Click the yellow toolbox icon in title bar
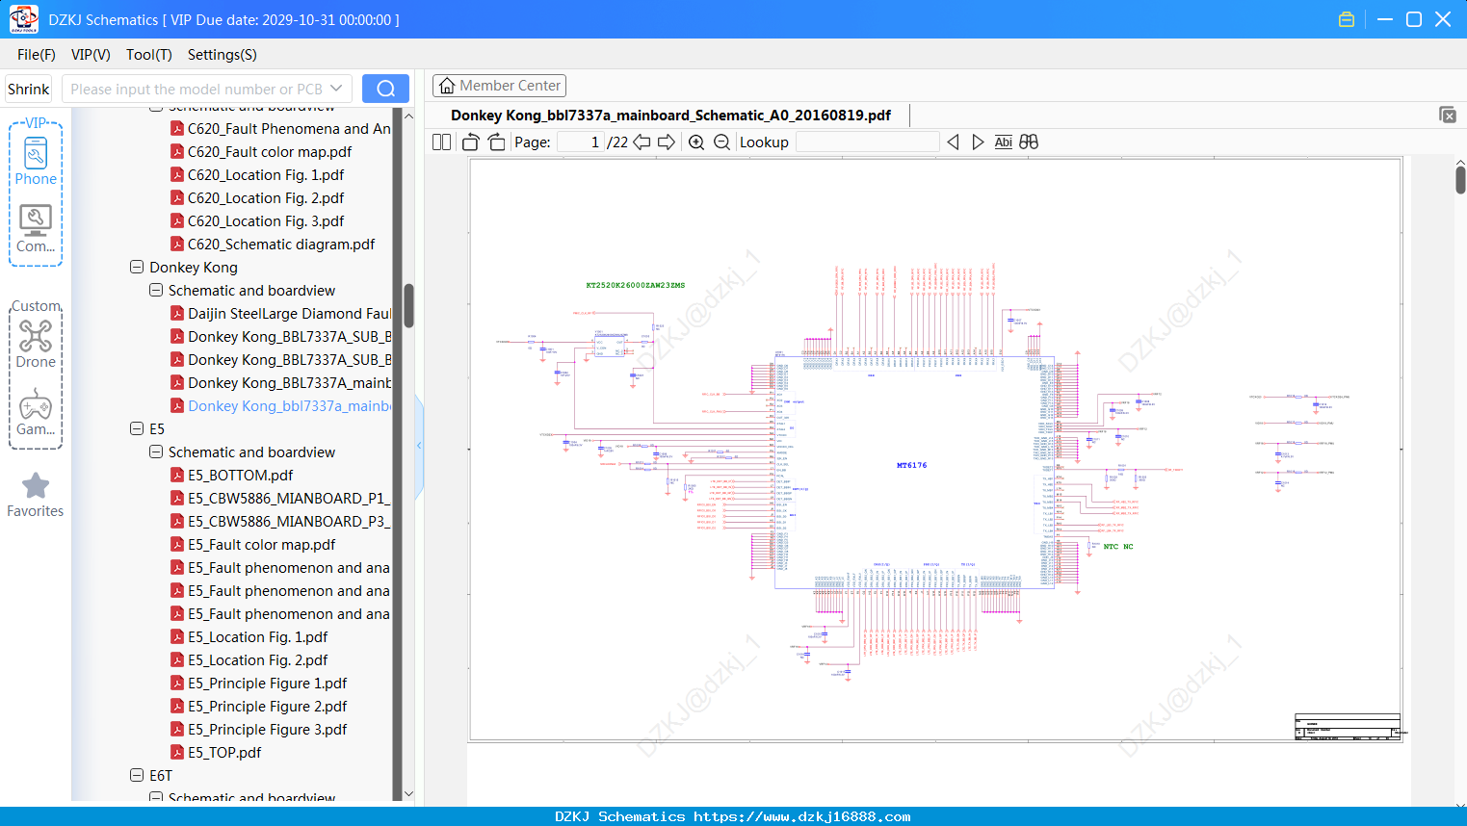1467x826 pixels. 1347,19
